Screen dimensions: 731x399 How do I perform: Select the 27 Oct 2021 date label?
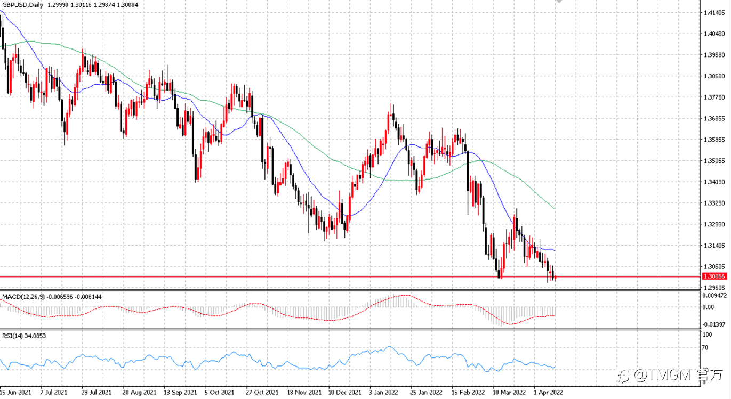click(x=262, y=393)
